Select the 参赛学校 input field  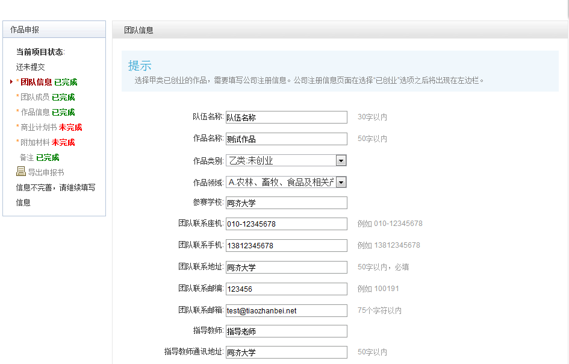pos(287,202)
